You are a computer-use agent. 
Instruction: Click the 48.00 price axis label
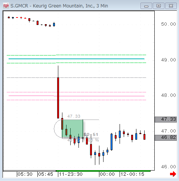(169, 95)
